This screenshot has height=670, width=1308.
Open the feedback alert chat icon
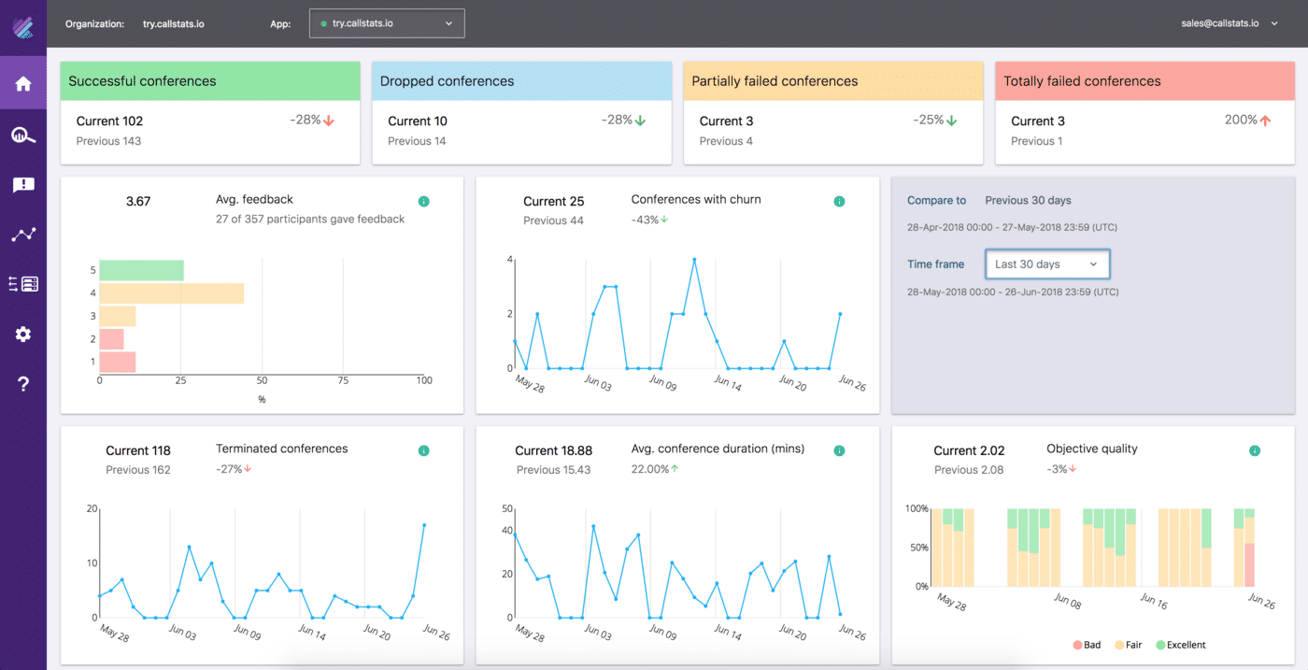(23, 185)
